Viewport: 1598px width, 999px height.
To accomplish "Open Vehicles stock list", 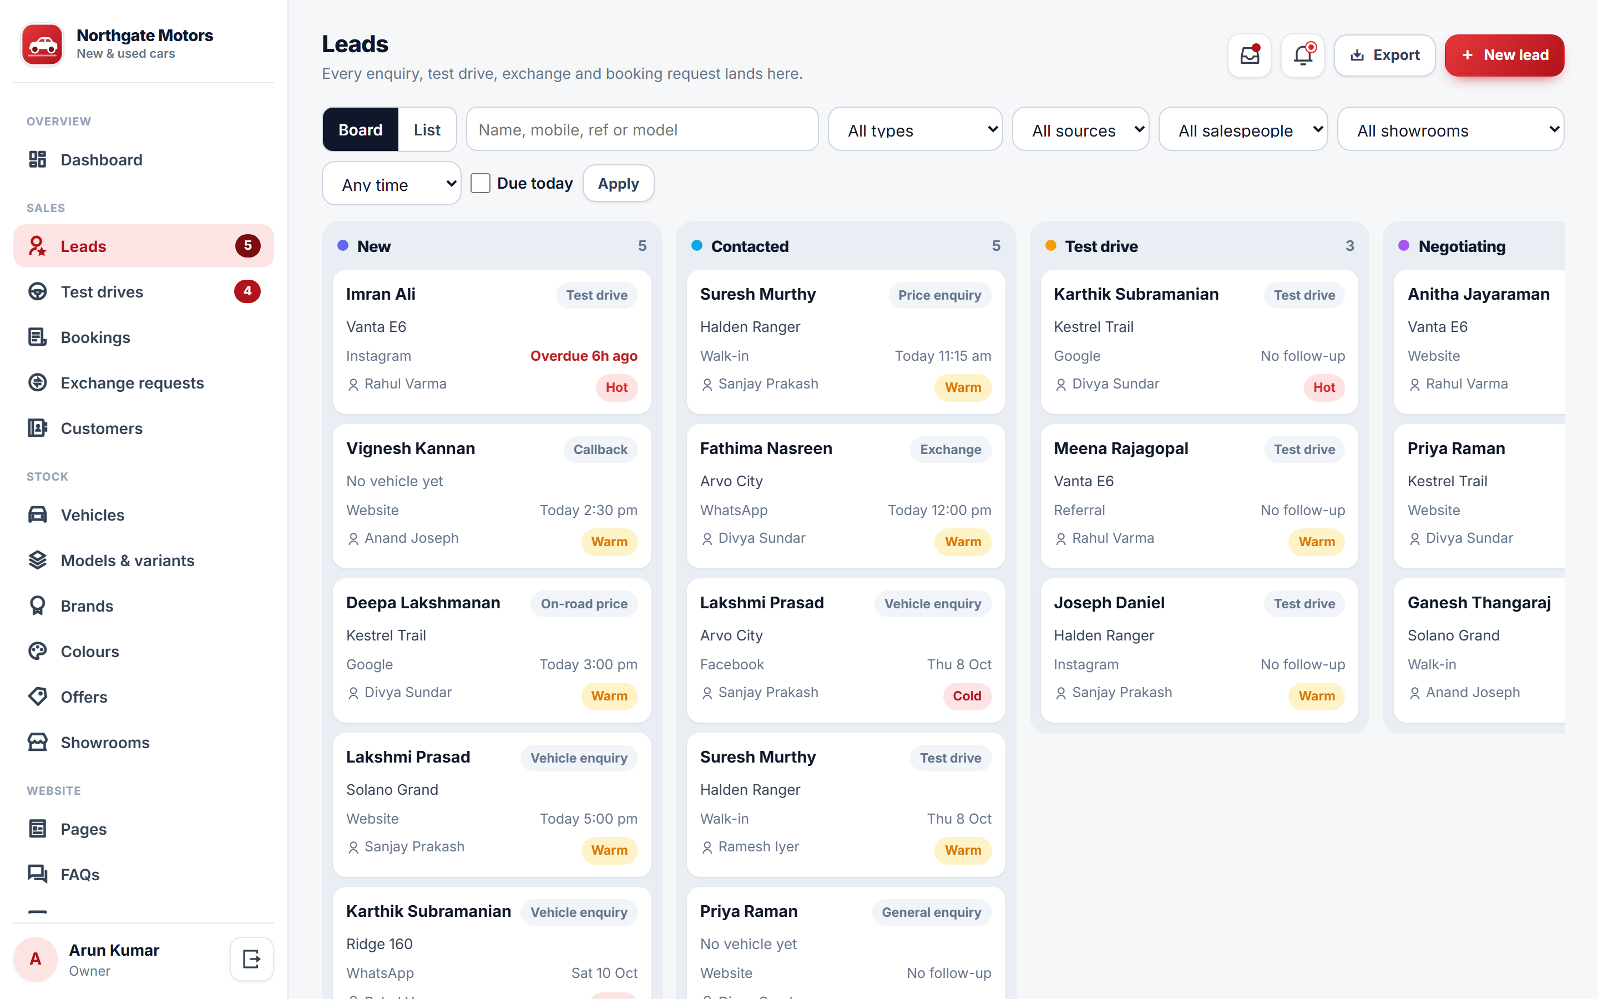I will tap(143, 514).
